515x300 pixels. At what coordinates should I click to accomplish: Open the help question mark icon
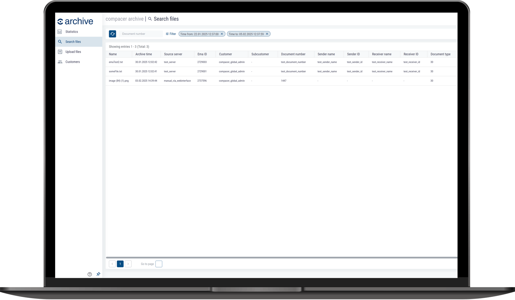tap(90, 274)
